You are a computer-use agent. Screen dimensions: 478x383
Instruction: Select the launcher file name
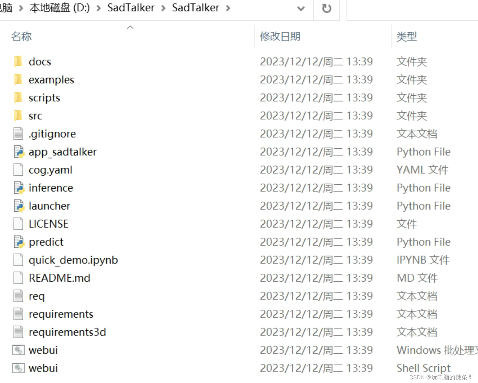click(49, 206)
